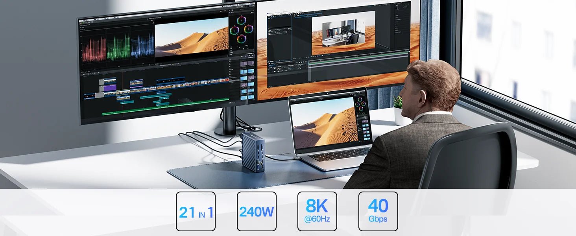Screen dimensions: 576x236
Task: Click the office scene in right monitor composition
Action: (343, 33)
